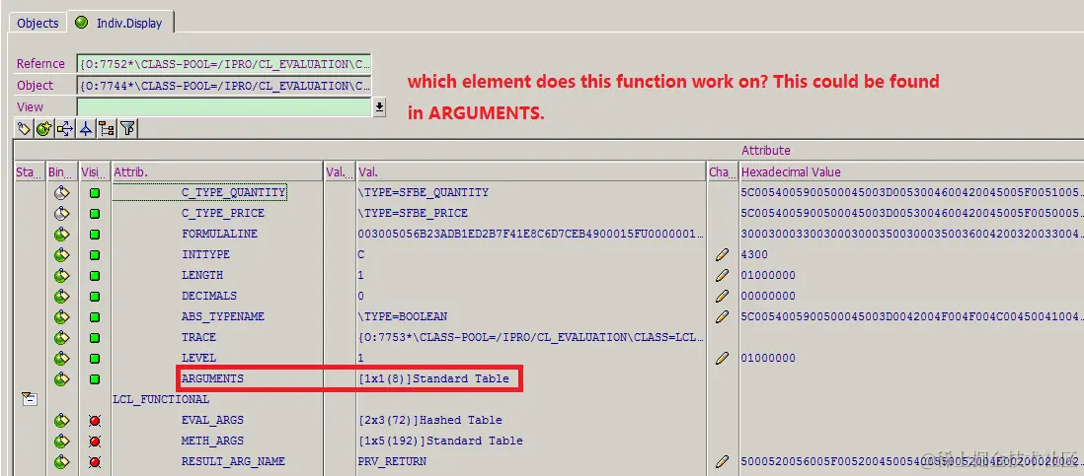Image resolution: width=1084 pixels, height=476 pixels.
Task: Click the binding icon in the C_TYPE_PRICE row
Action: pos(62,213)
